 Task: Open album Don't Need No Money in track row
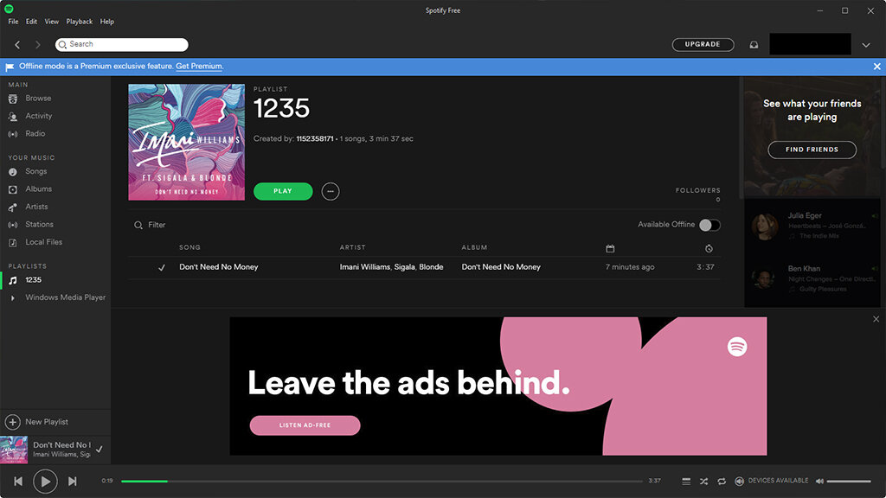(501, 267)
